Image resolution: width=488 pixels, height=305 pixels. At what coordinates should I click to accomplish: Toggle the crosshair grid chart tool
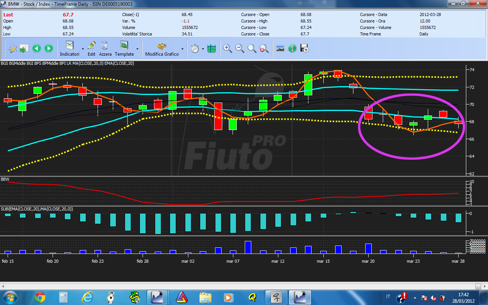[x=212, y=48]
